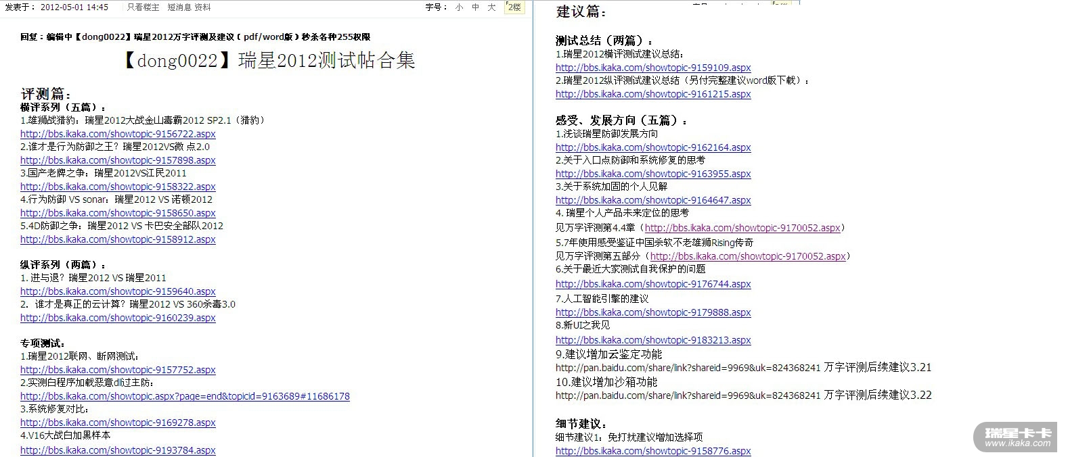Open link showtopic-9162164.aspx
This screenshot has width=1068, height=457.
(x=653, y=147)
